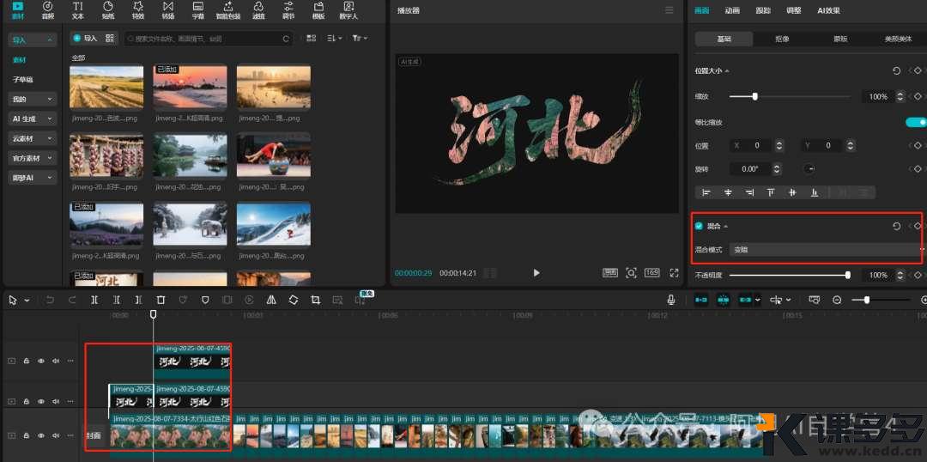This screenshot has width=927, height=462.
Task: Open the 混合模式 blend mode dropdown
Action: (825, 250)
